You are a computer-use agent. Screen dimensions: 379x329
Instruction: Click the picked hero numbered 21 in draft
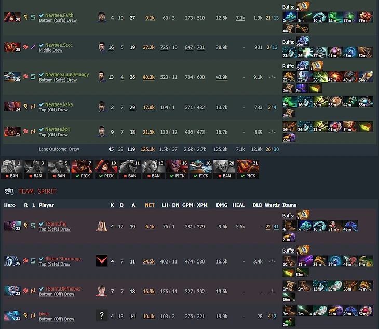(248, 169)
